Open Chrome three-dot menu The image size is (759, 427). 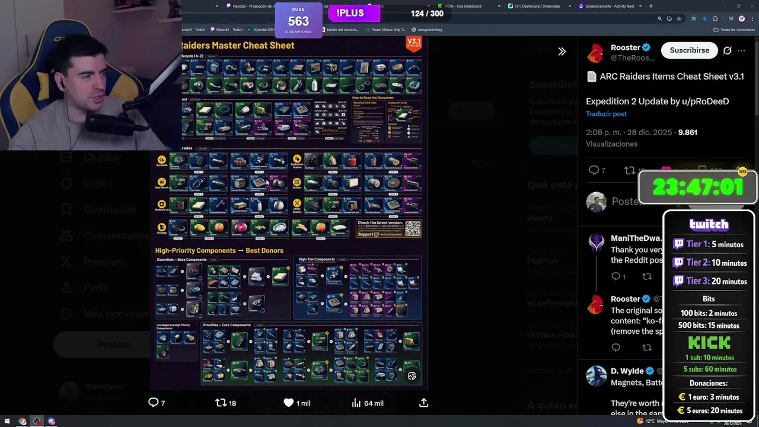point(751,19)
